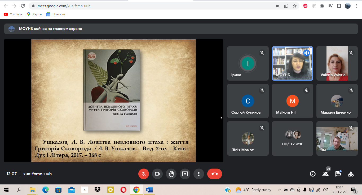Leave the call with the red hang-up button
The image size is (362, 195).
pos(215,174)
